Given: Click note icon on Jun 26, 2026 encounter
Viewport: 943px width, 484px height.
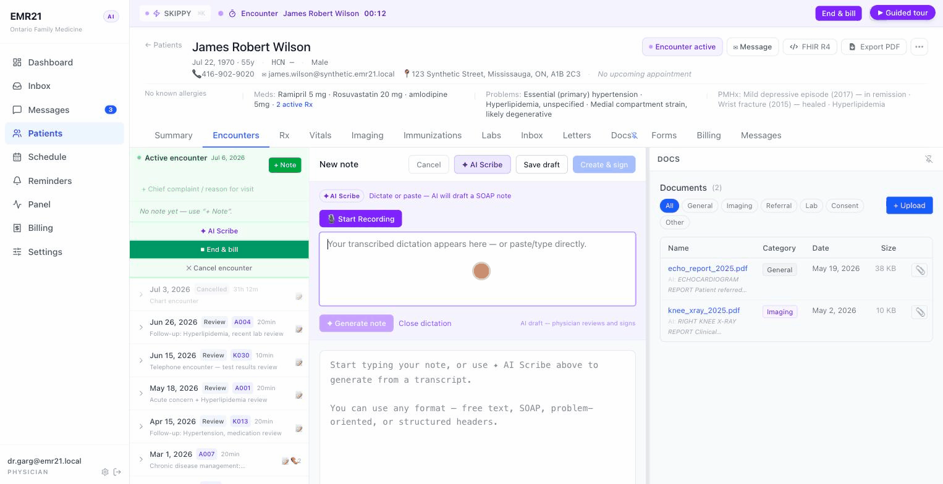Looking at the screenshot, I should pos(299,329).
